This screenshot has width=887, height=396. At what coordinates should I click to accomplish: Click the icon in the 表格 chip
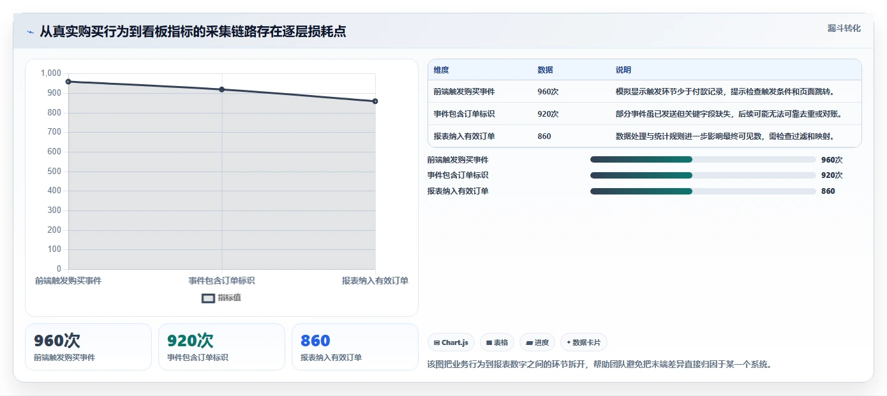(489, 343)
